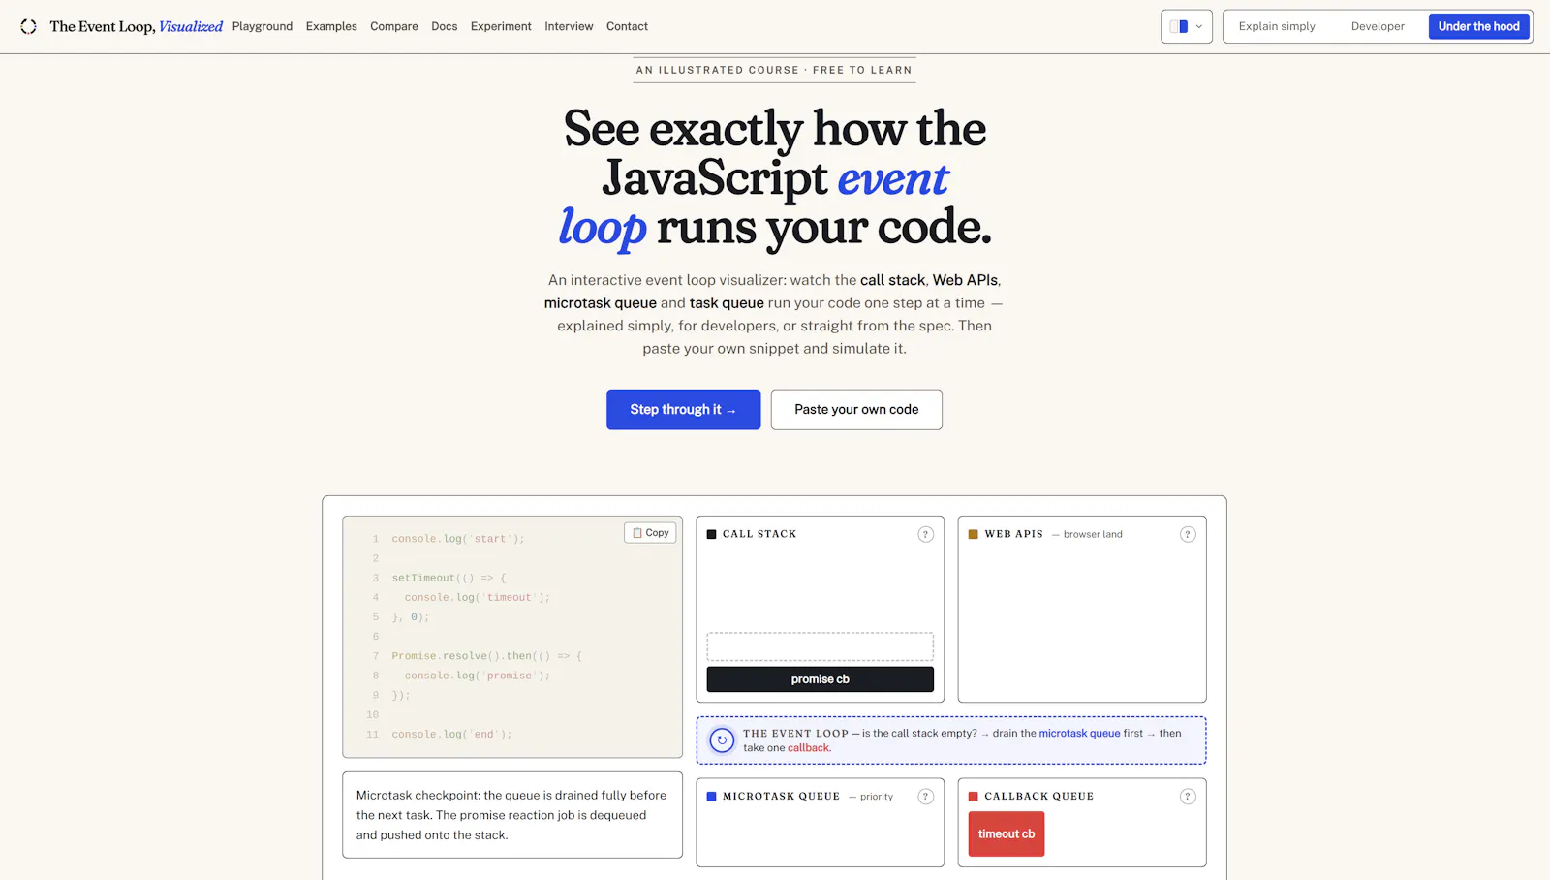Screen dimensions: 1550x880
Task: Click the microtask queue link text
Action: point(1079,734)
